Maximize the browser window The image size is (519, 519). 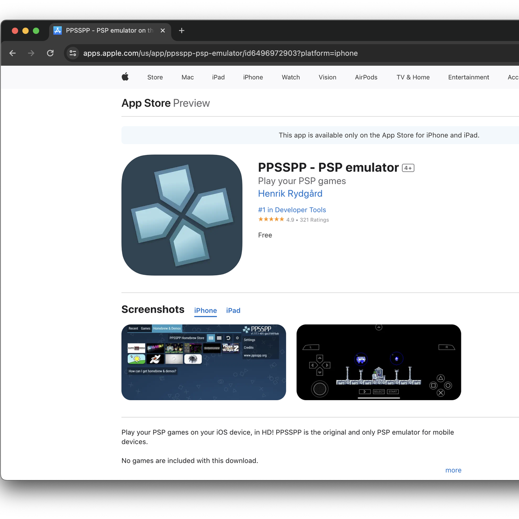(x=36, y=31)
